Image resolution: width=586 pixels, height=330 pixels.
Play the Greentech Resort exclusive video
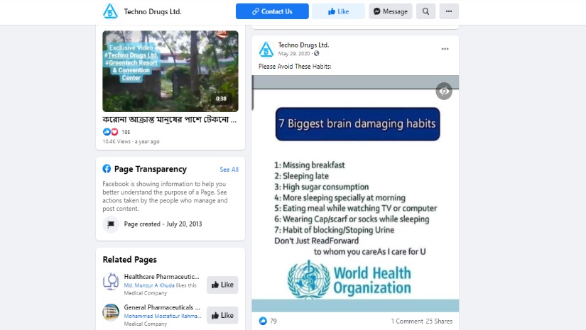pyautogui.click(x=170, y=71)
